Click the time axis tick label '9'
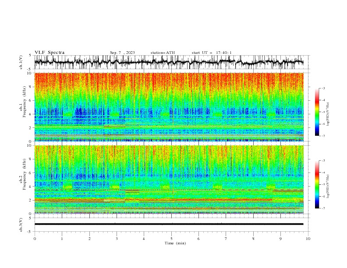The width and height of the screenshot is (347, 268). pos(280,239)
